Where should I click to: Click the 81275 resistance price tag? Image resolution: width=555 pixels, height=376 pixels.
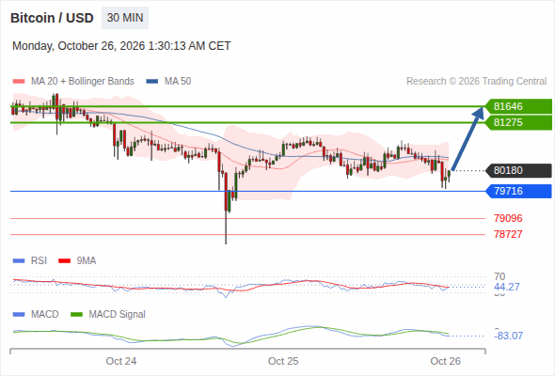point(518,122)
